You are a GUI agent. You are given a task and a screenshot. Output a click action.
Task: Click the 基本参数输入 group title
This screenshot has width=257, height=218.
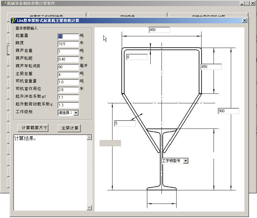pyautogui.click(x=27, y=28)
